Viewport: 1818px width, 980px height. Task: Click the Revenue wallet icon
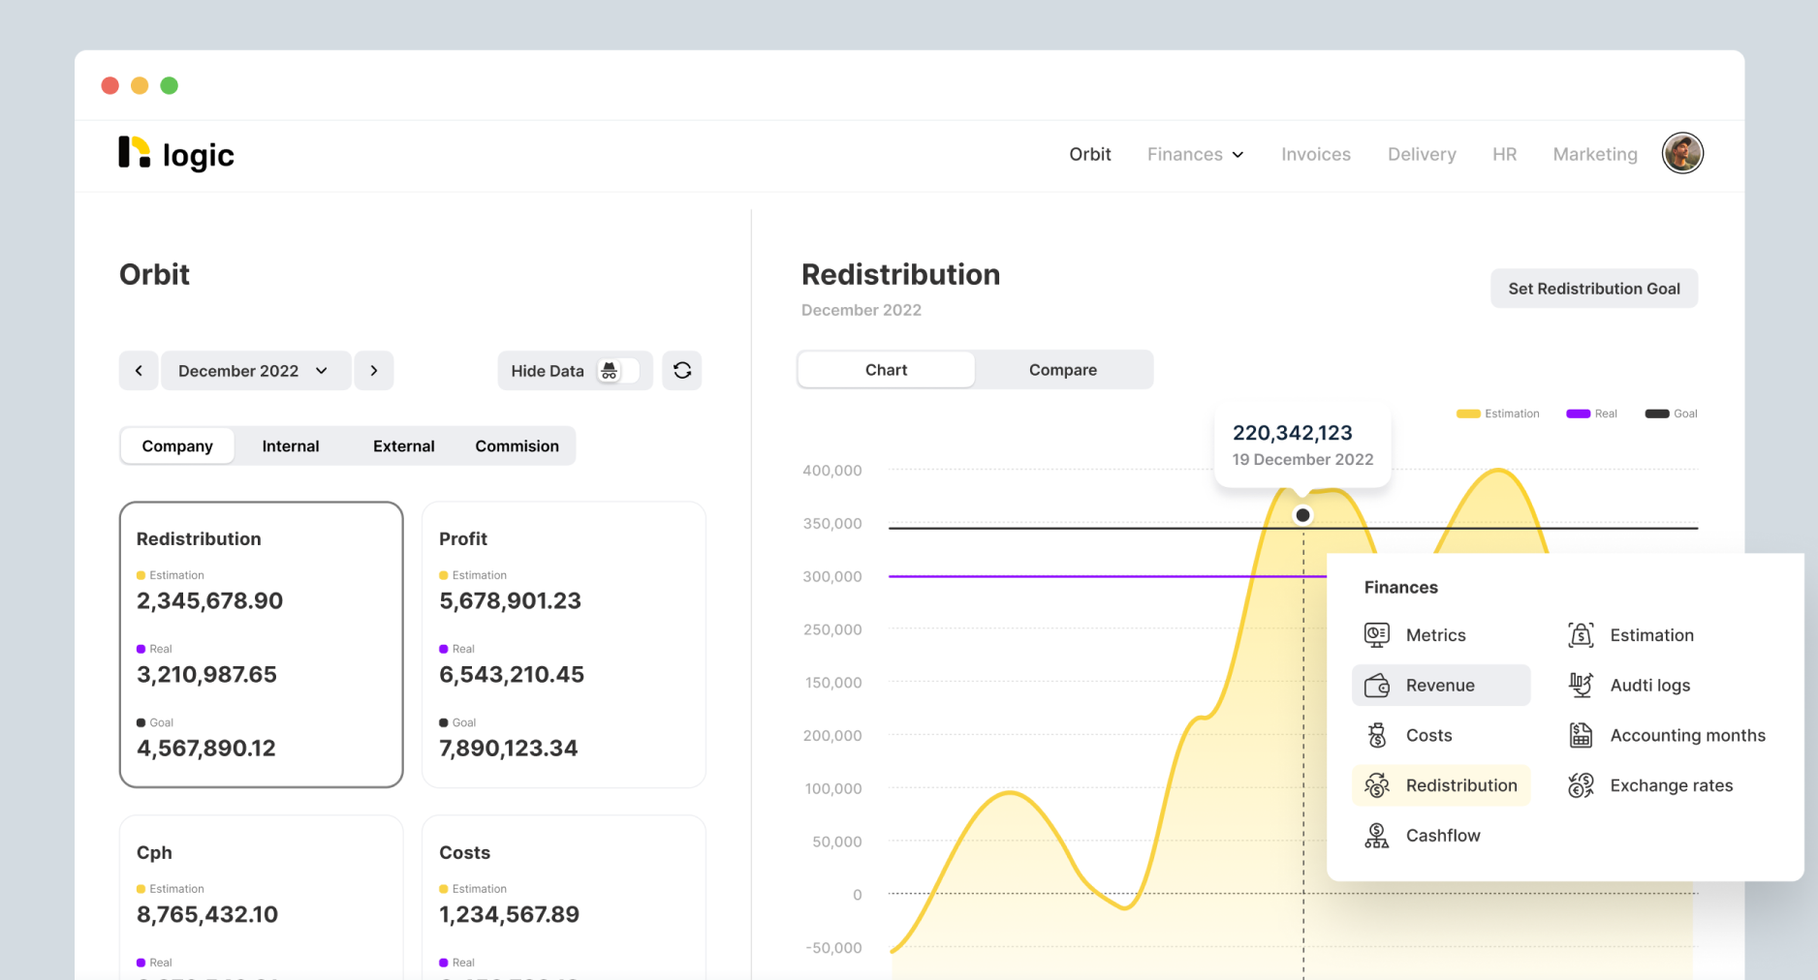click(1377, 685)
